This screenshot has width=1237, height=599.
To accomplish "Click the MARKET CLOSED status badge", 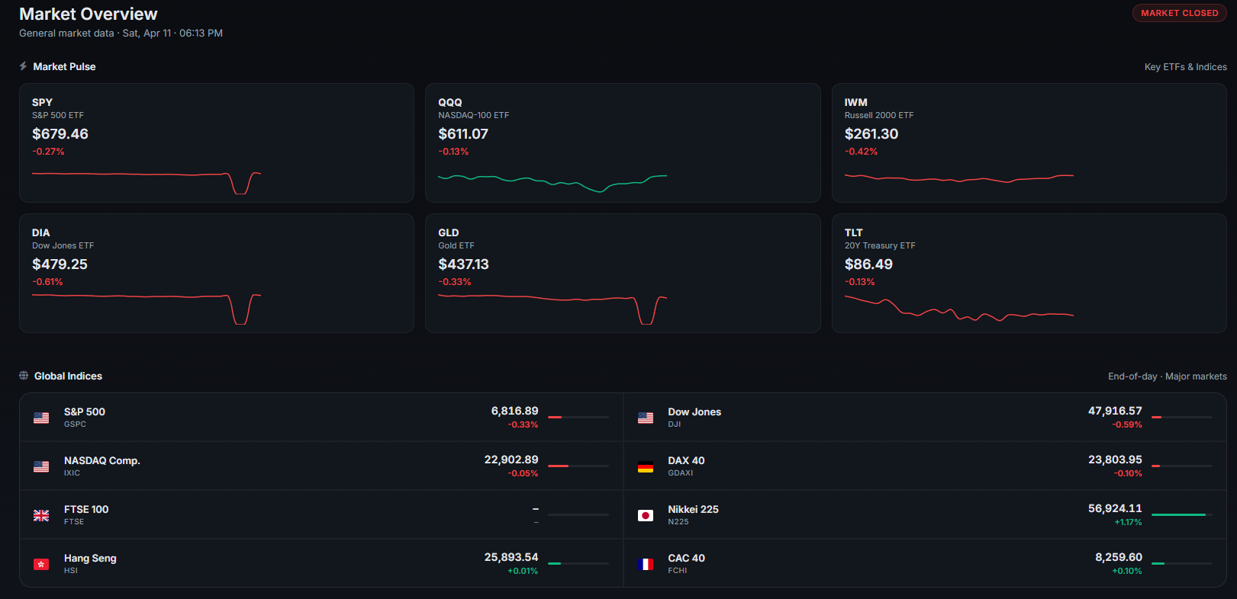I will (x=1179, y=13).
